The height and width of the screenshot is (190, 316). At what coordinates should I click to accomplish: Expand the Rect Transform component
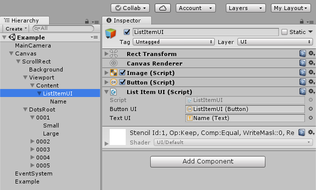106,53
